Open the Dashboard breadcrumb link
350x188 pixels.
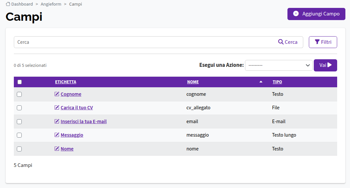click(x=22, y=4)
